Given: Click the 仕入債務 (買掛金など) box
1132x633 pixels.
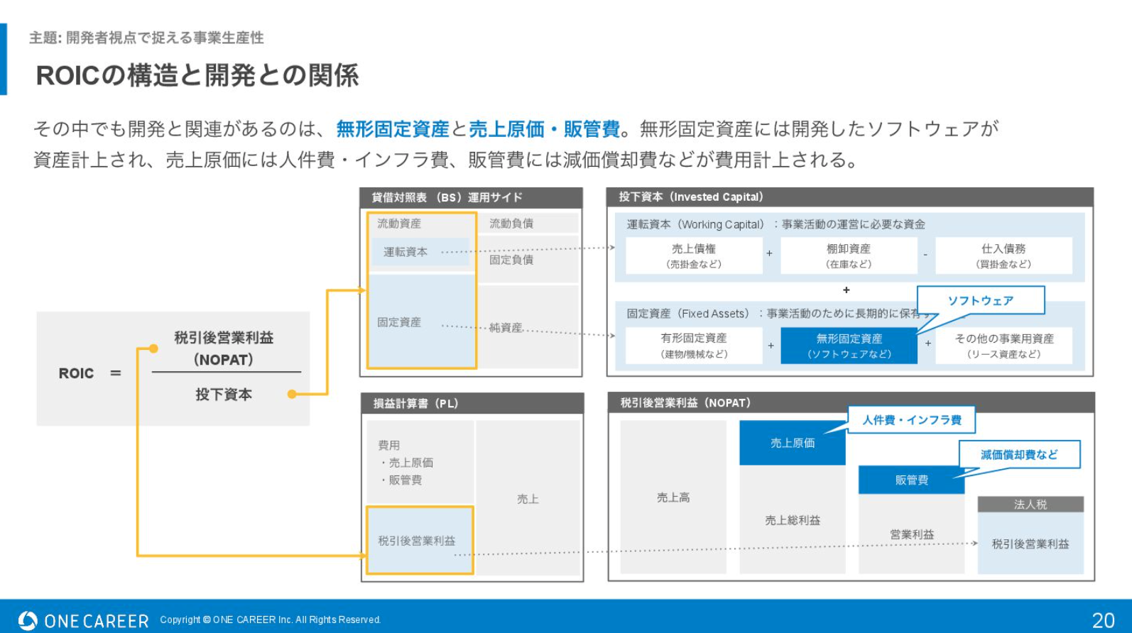Looking at the screenshot, I should pyautogui.click(x=1003, y=255).
